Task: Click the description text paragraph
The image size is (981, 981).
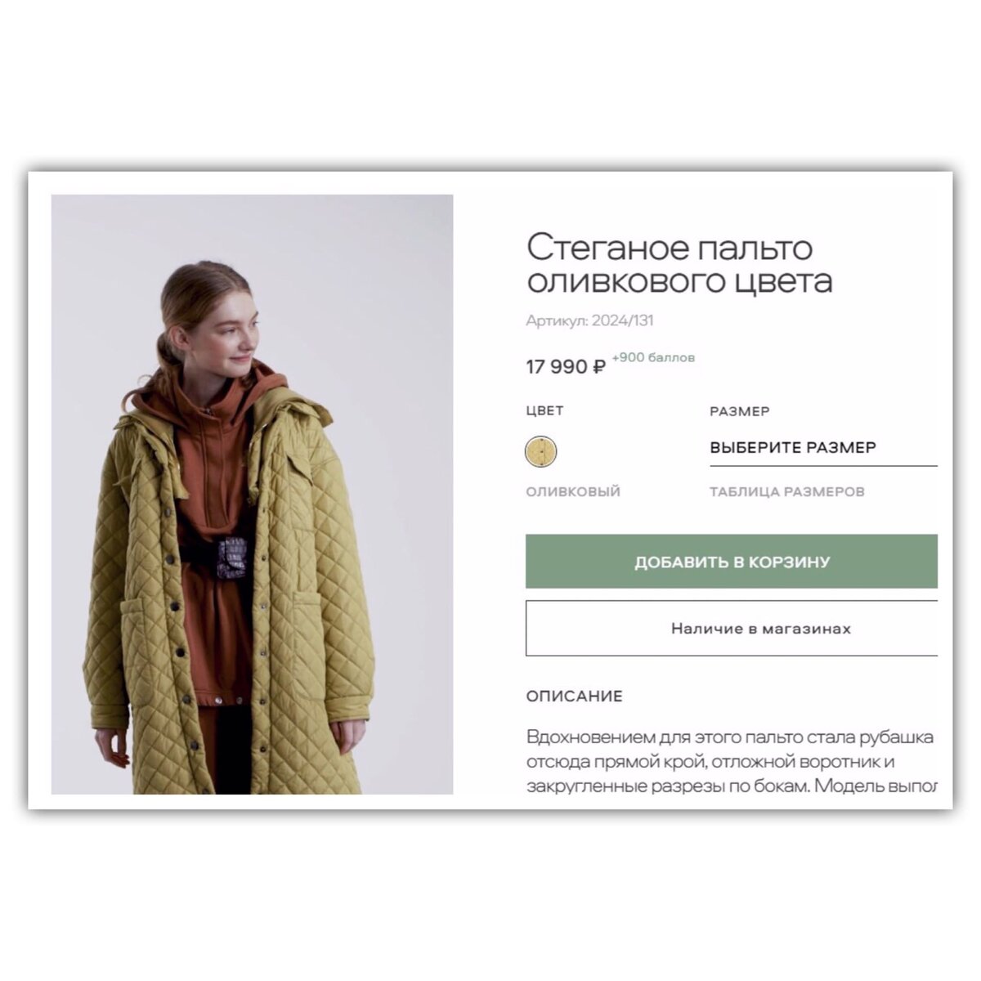Action: coord(732,762)
